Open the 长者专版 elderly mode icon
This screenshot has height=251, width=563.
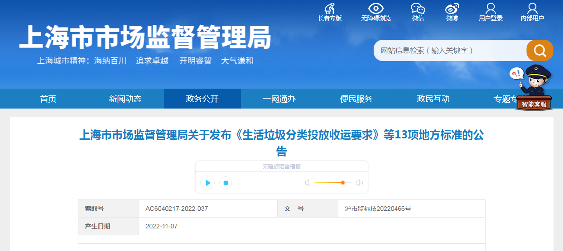click(x=330, y=9)
